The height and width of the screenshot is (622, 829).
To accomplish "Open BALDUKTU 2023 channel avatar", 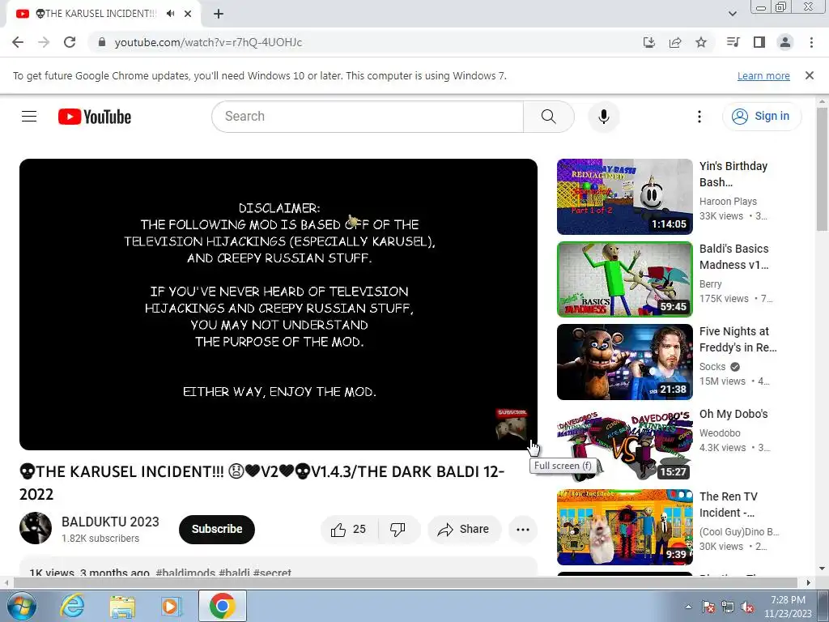I will [36, 528].
